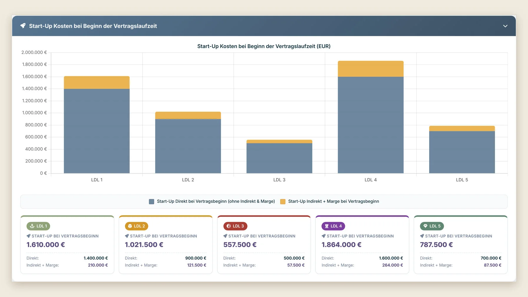Click the Direkt value 1.400.000 €
528x297 pixels.
pyautogui.click(x=96, y=258)
